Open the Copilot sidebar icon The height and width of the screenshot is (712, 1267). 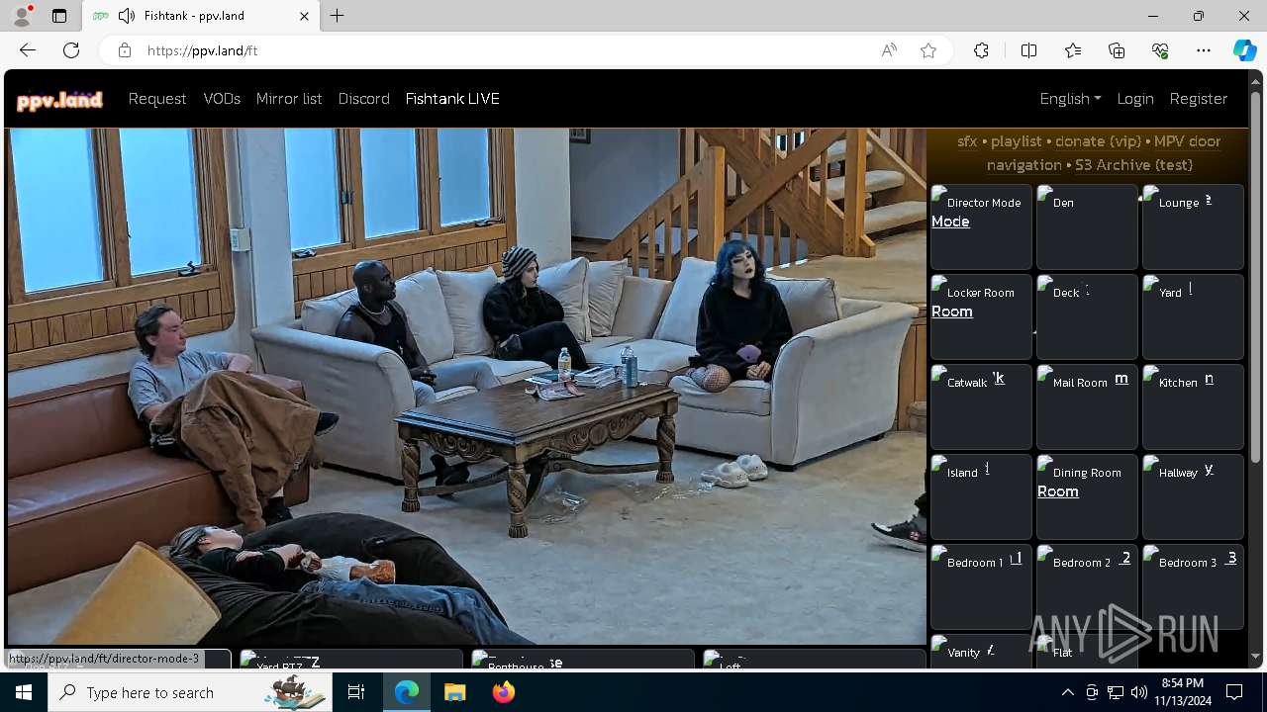click(x=1244, y=50)
